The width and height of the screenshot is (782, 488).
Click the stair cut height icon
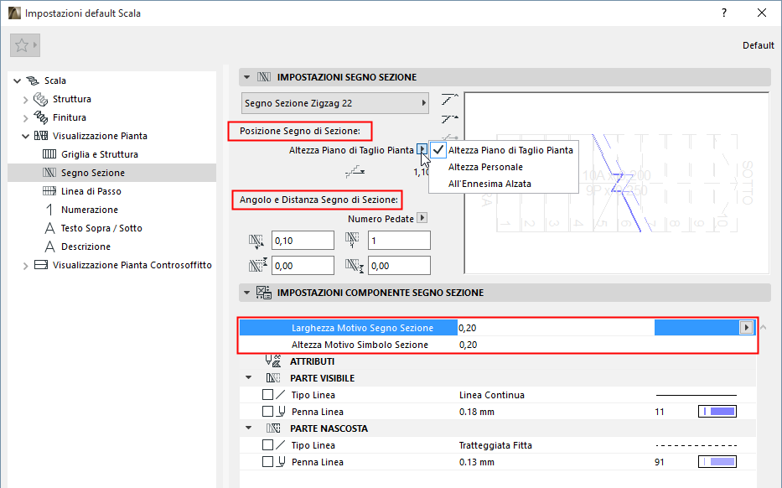pos(355,172)
